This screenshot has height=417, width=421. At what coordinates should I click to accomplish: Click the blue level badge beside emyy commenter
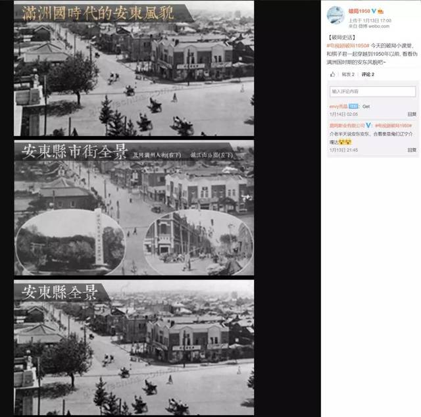[353, 107]
